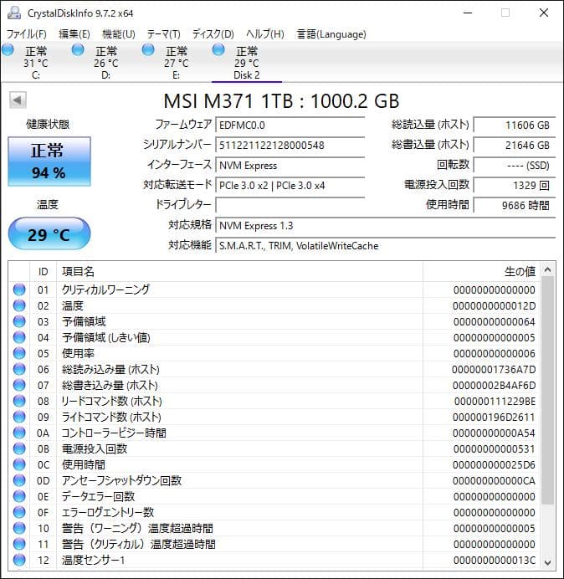Click status orb for row 0B 電源投入回数
Screen dimensions: 564x579
[x=19, y=448]
